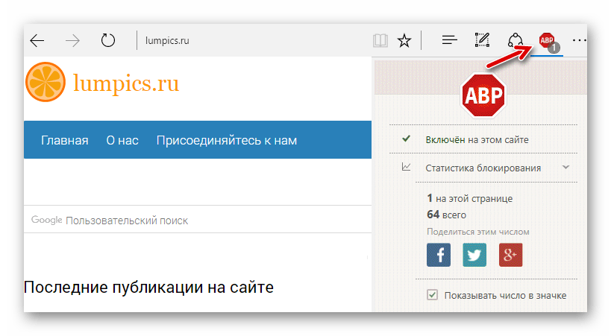The image size is (611, 336).
Task: Share count on Google Plus
Action: point(510,255)
